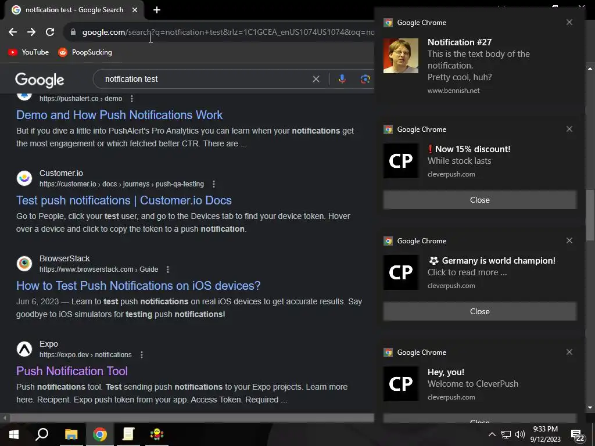
Task: Dismiss 'Germany is world champion!' notification X
Action: point(569,240)
